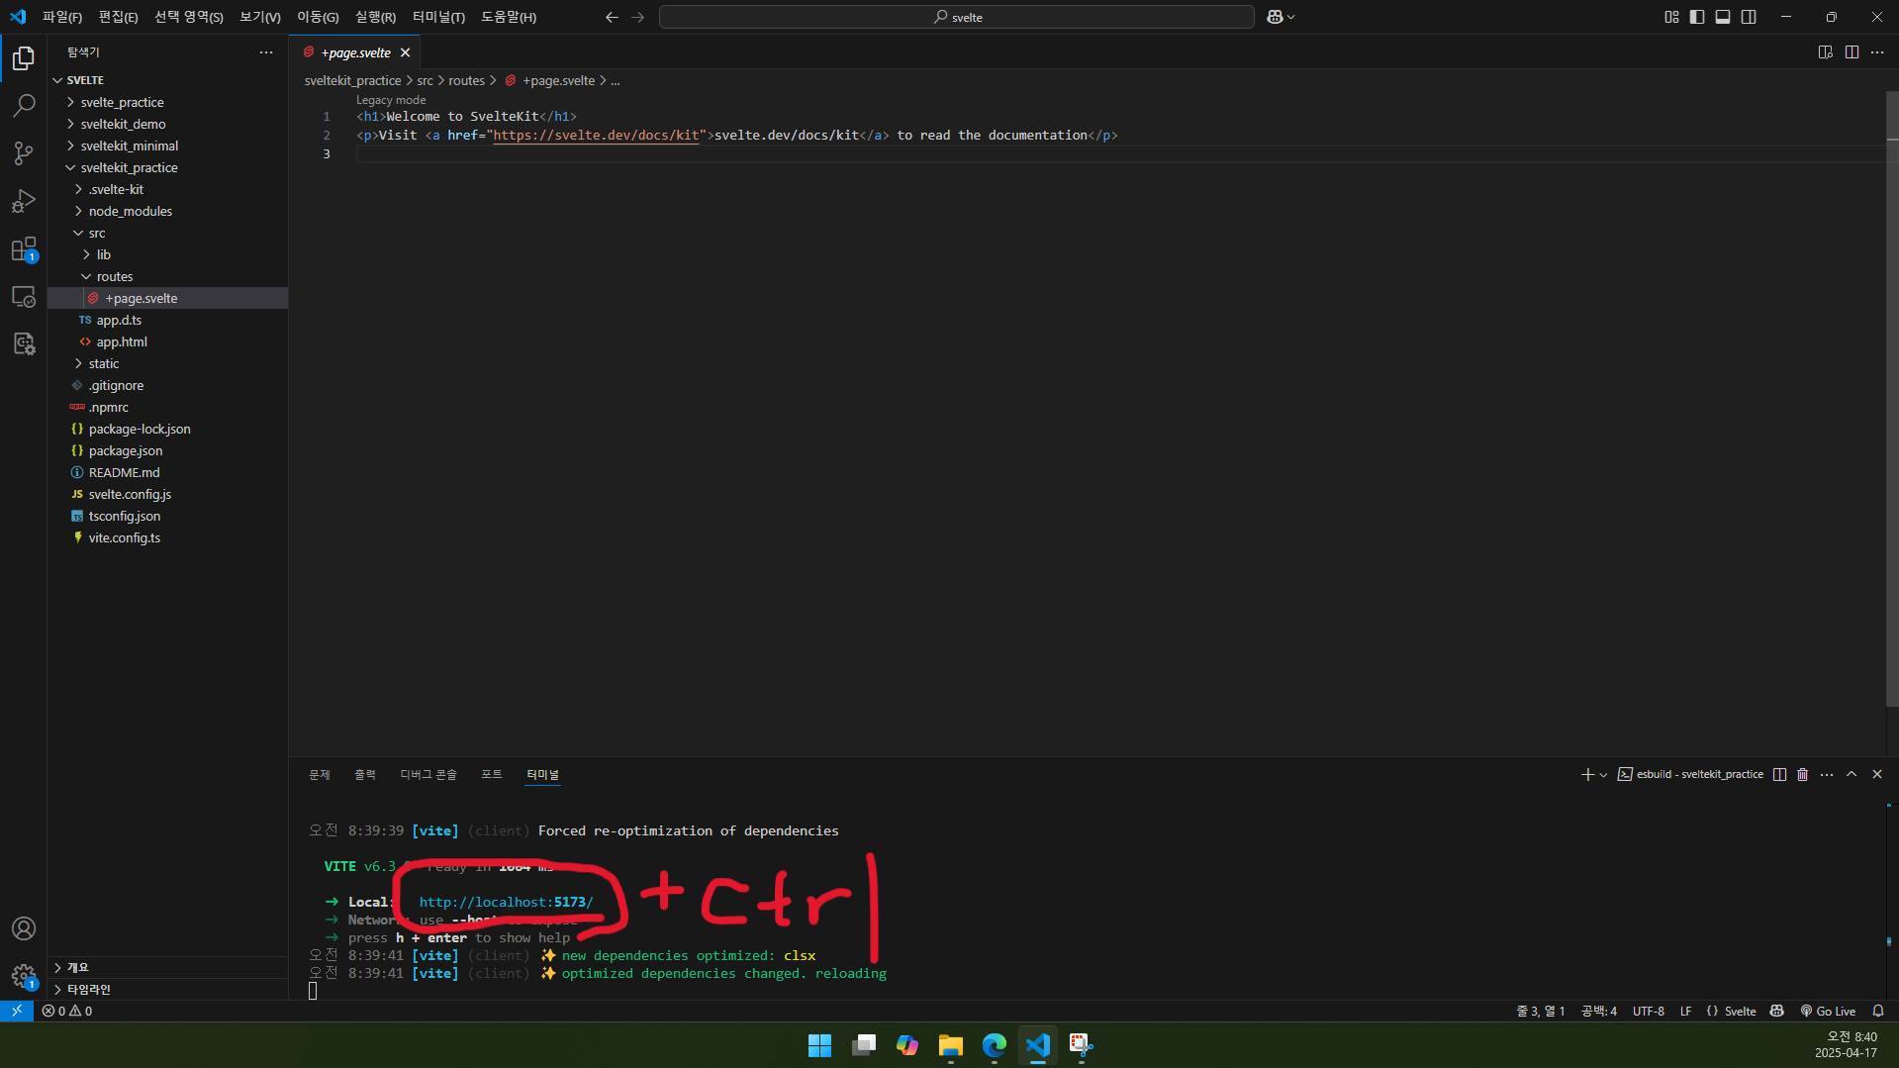
Task: Toggle the secondary side bar
Action: point(1749,17)
